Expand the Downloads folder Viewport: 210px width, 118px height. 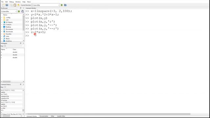(x=2, y=31)
